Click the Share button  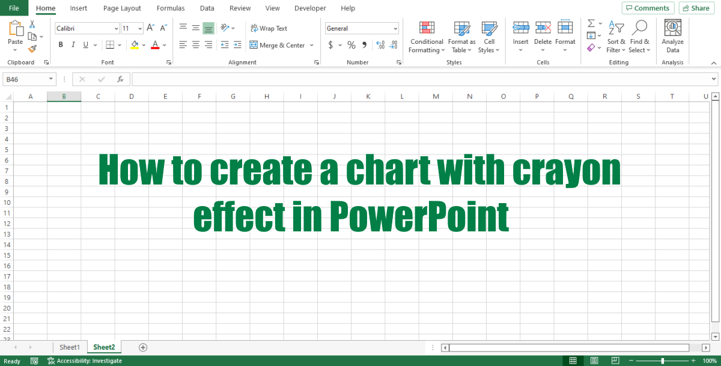[x=696, y=8]
